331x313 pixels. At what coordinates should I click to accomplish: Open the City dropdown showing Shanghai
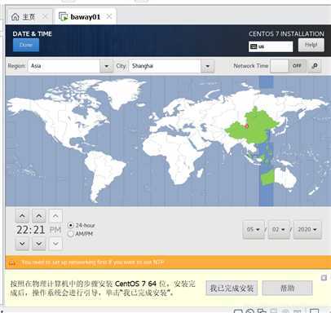pyautogui.click(x=171, y=66)
